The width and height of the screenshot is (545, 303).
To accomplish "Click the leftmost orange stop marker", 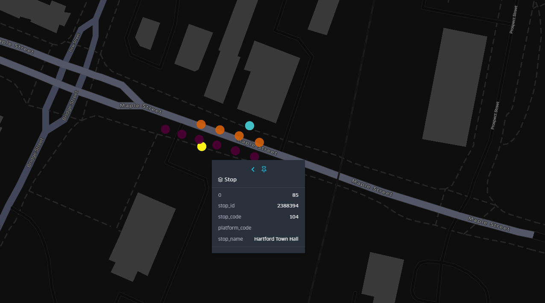I will click(201, 124).
